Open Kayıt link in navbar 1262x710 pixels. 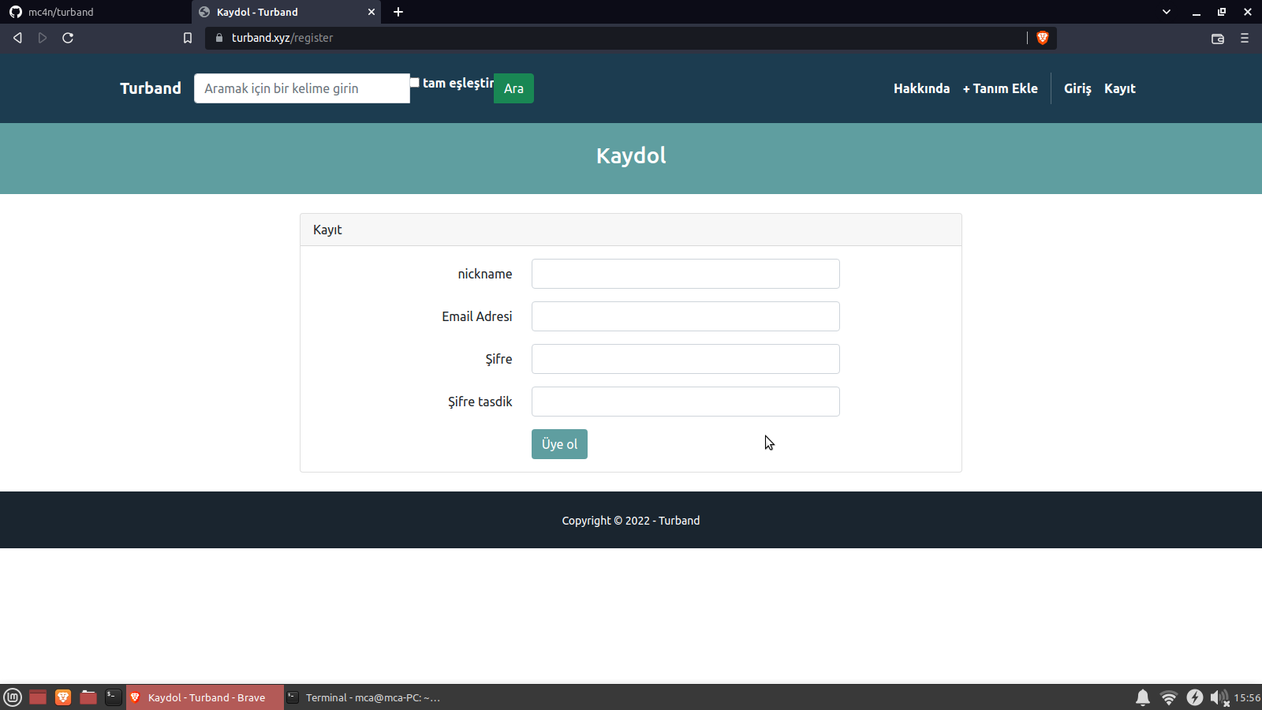[1119, 88]
